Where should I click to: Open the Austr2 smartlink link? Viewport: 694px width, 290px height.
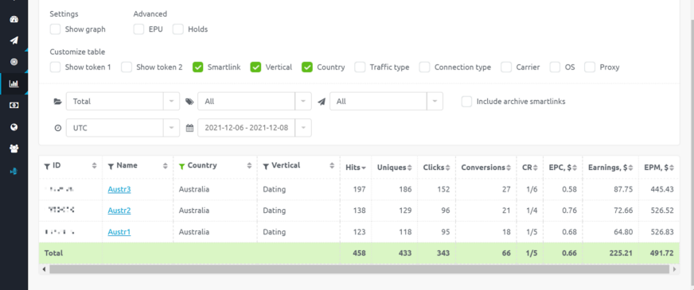tap(119, 211)
